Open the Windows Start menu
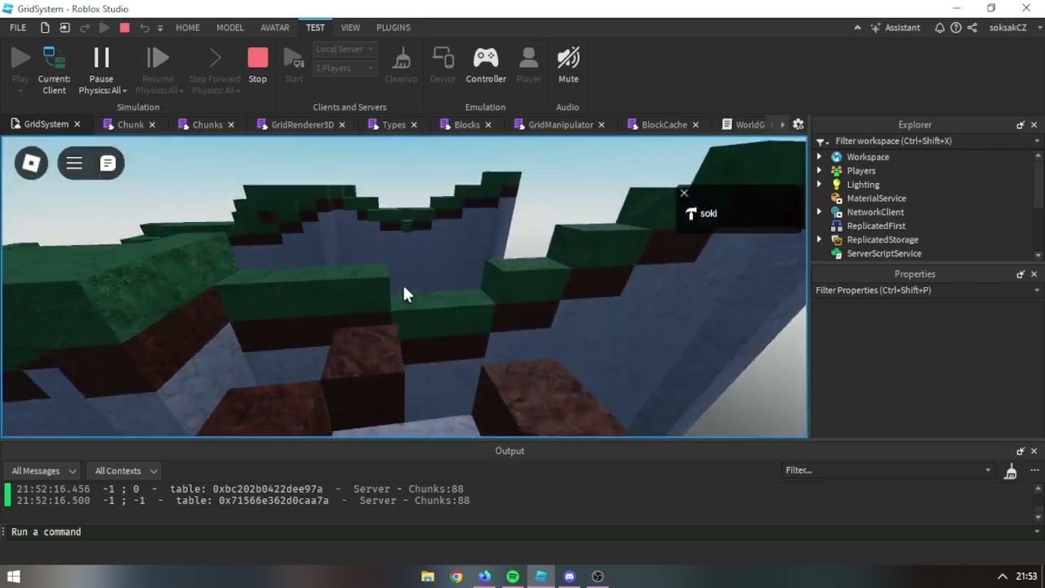 [x=13, y=577]
